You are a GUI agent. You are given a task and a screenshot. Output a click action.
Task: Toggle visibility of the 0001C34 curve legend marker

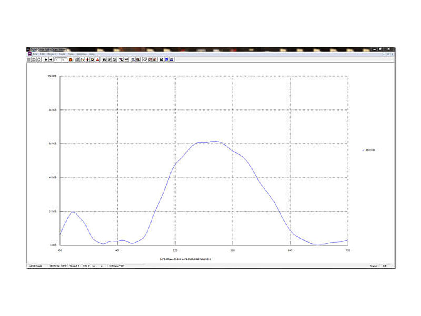click(363, 149)
